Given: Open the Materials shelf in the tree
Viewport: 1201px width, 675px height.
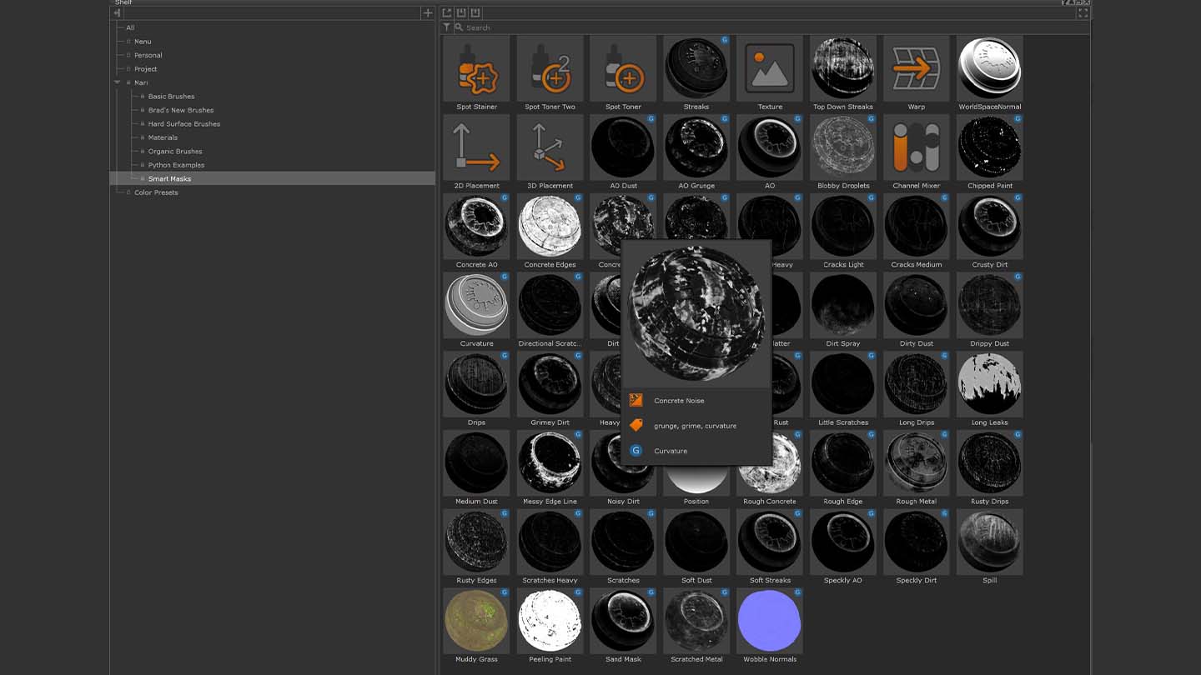Looking at the screenshot, I should click(x=163, y=137).
